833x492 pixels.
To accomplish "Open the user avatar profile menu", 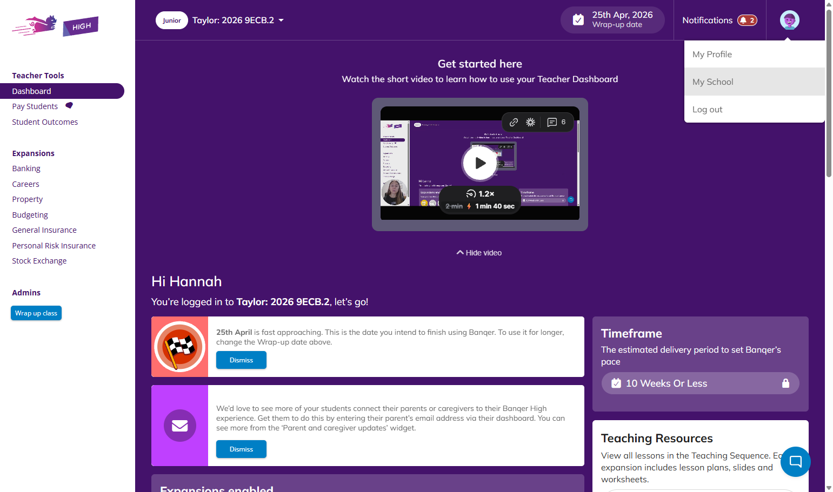I will [789, 20].
